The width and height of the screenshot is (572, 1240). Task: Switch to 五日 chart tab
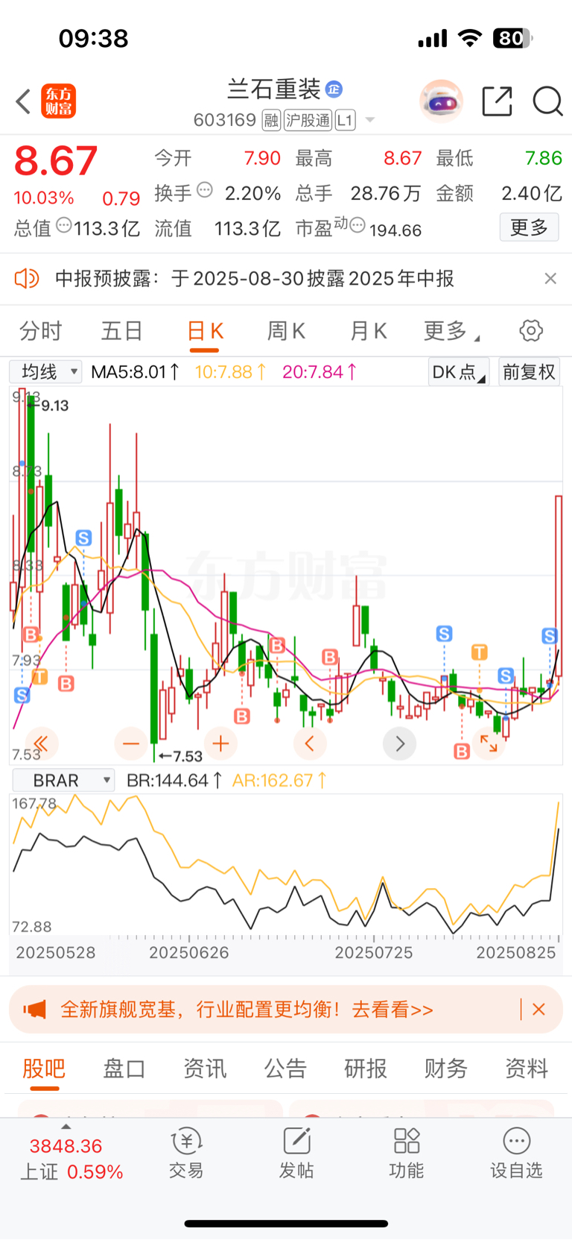[122, 330]
